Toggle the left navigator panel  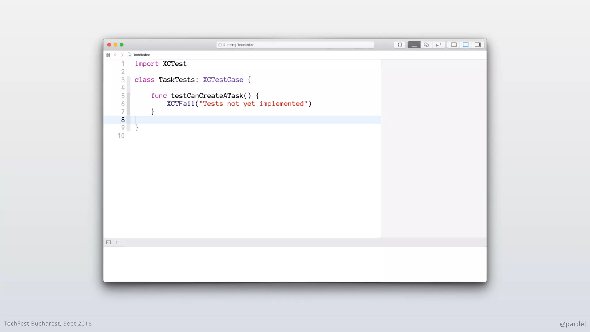[x=454, y=45]
